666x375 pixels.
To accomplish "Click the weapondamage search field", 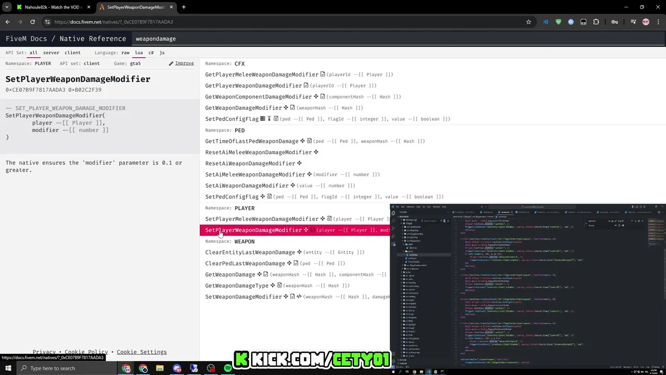I will click(x=398, y=39).
